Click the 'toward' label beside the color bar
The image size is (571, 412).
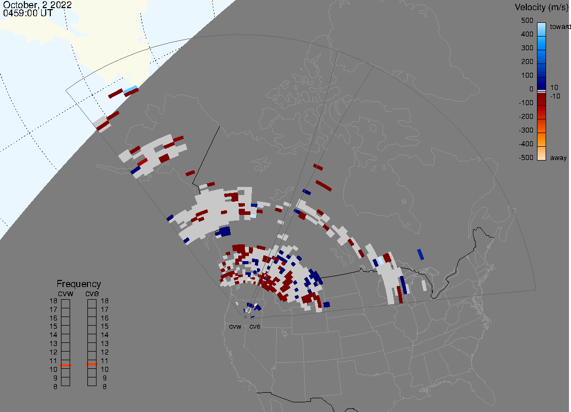(x=560, y=26)
